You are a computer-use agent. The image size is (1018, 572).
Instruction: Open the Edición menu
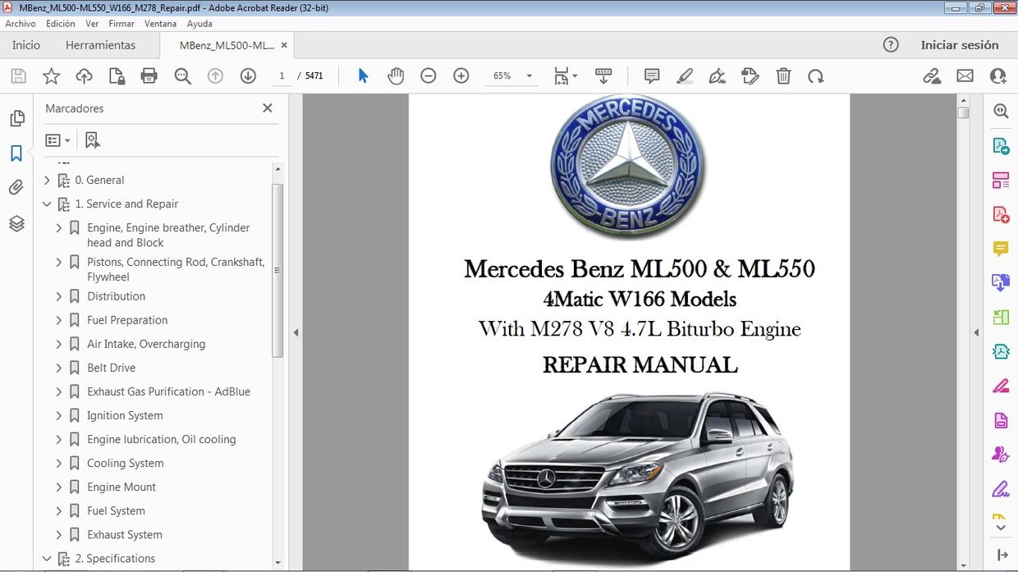pos(60,23)
